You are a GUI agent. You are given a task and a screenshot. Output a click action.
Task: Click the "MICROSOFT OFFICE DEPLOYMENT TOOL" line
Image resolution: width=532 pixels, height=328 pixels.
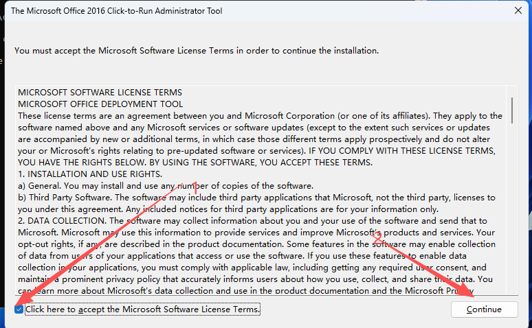tap(100, 104)
